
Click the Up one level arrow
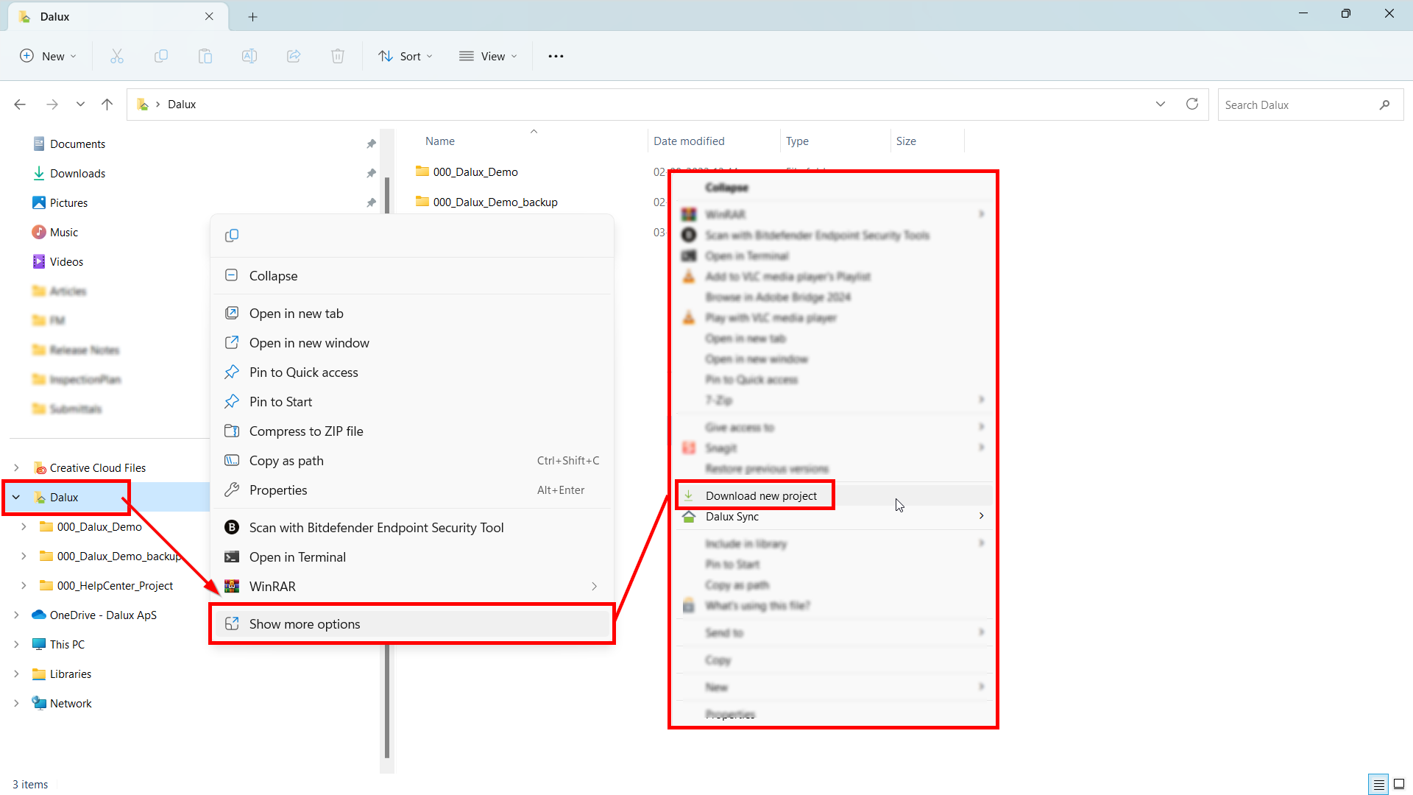107,105
